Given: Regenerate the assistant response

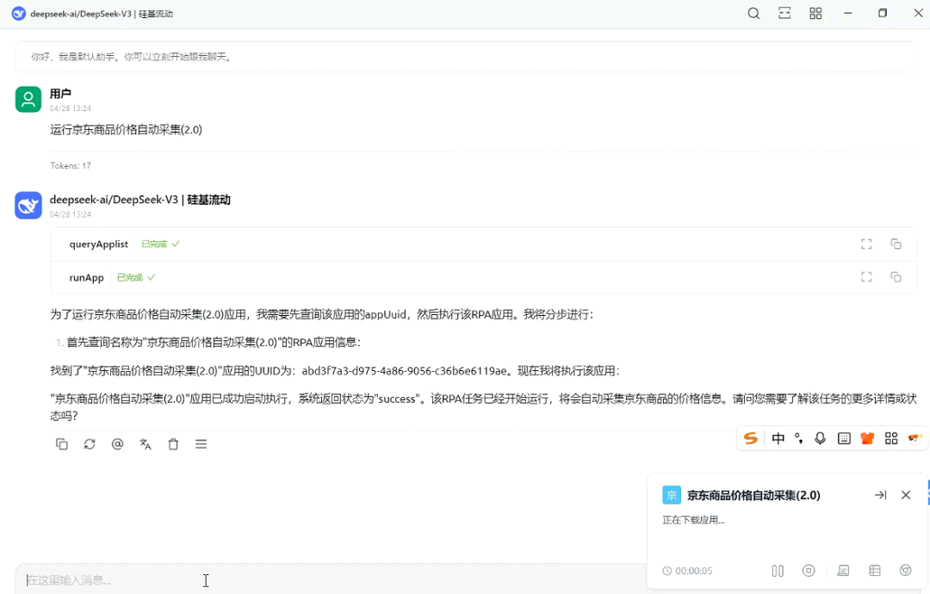Looking at the screenshot, I should 90,444.
